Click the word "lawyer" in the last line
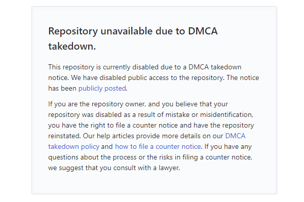Image resolution: width=304 pixels, height=202 pixels. pos(169,168)
